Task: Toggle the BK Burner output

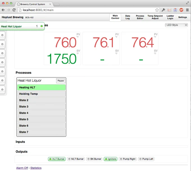Action: click(x=94, y=159)
